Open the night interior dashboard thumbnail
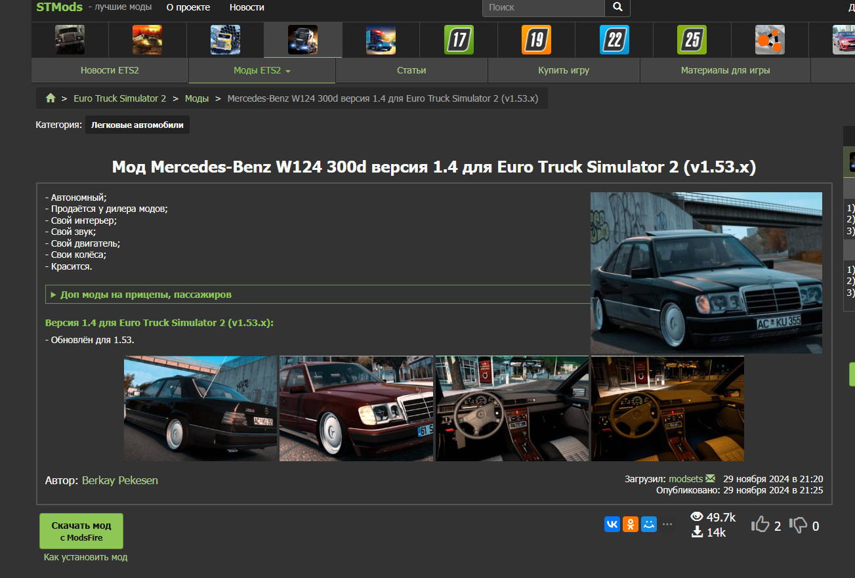855x578 pixels. click(668, 408)
